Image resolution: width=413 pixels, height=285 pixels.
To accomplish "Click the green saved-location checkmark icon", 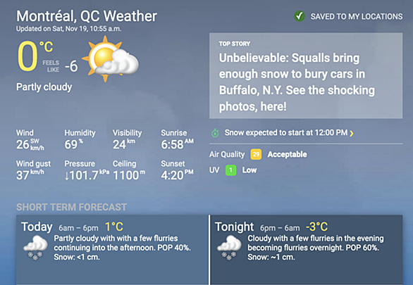I will 300,16.
